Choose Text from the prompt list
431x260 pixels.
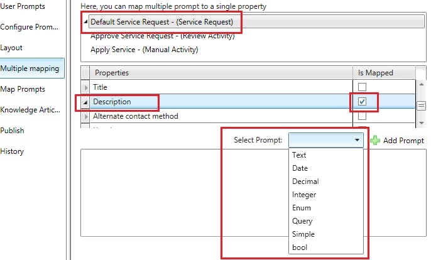coord(300,155)
